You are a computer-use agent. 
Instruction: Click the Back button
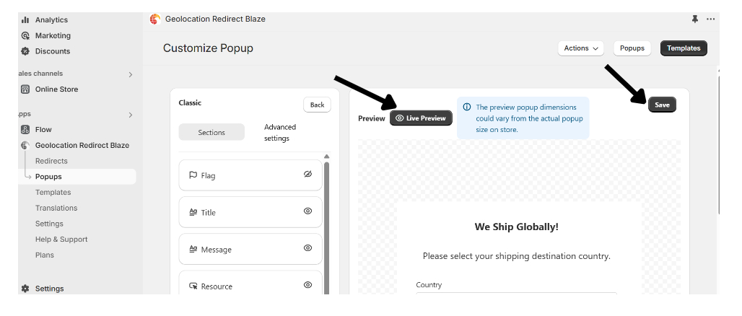pos(317,105)
